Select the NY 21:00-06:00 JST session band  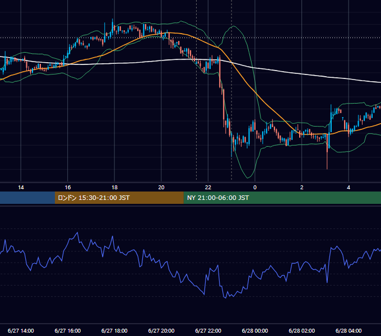[x=282, y=198]
